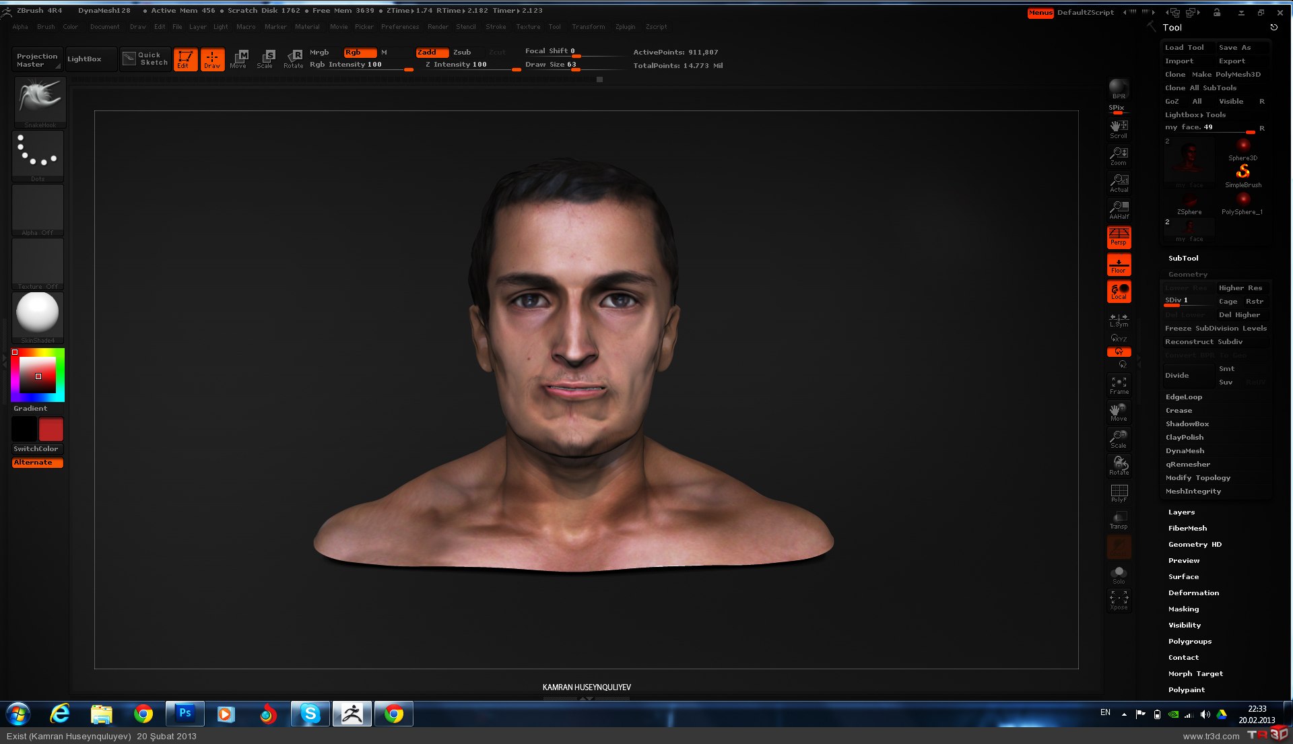Click the Divide button
Image resolution: width=1293 pixels, height=744 pixels.
pos(1188,376)
